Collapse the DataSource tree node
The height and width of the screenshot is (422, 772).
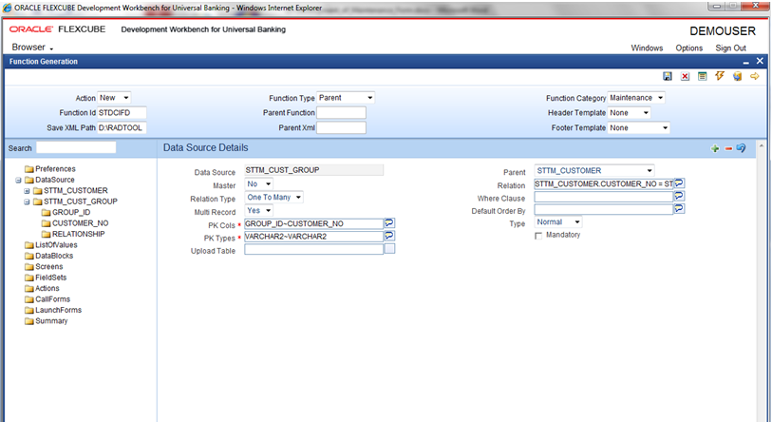point(18,180)
